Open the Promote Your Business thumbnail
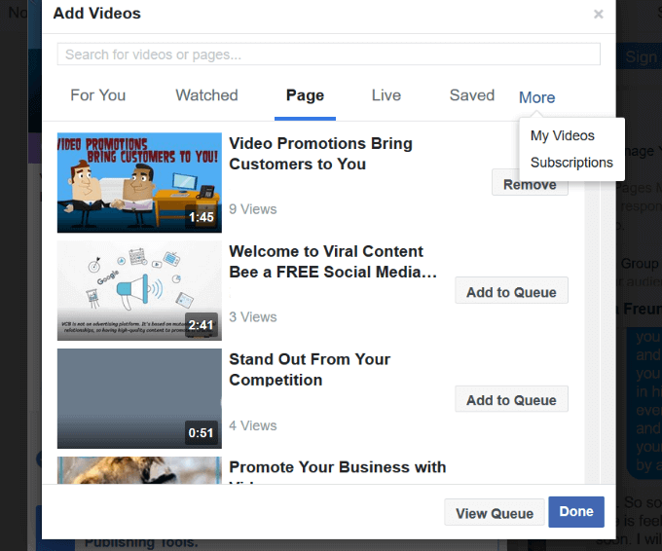 (x=139, y=470)
